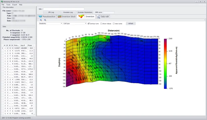This screenshot has width=207, height=120.
Task: Toggle the Contour Line checkbox
Action: click(88, 24)
